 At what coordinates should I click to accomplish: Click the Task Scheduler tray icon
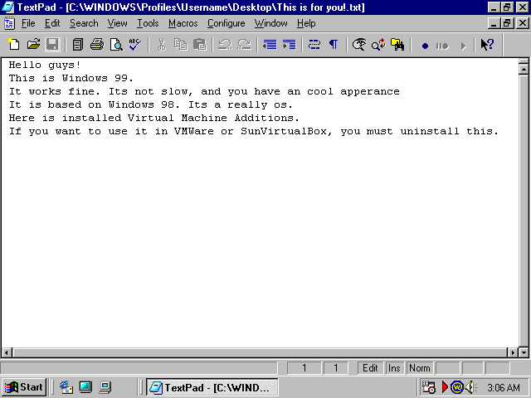tap(428, 387)
